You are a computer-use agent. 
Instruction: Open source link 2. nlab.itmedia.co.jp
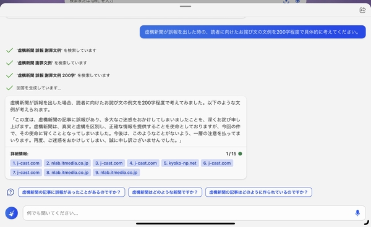pyautogui.click(x=67, y=163)
